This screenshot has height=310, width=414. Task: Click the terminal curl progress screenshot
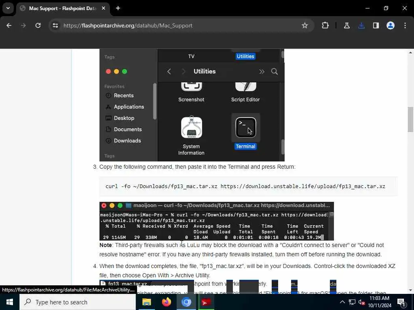click(217, 221)
